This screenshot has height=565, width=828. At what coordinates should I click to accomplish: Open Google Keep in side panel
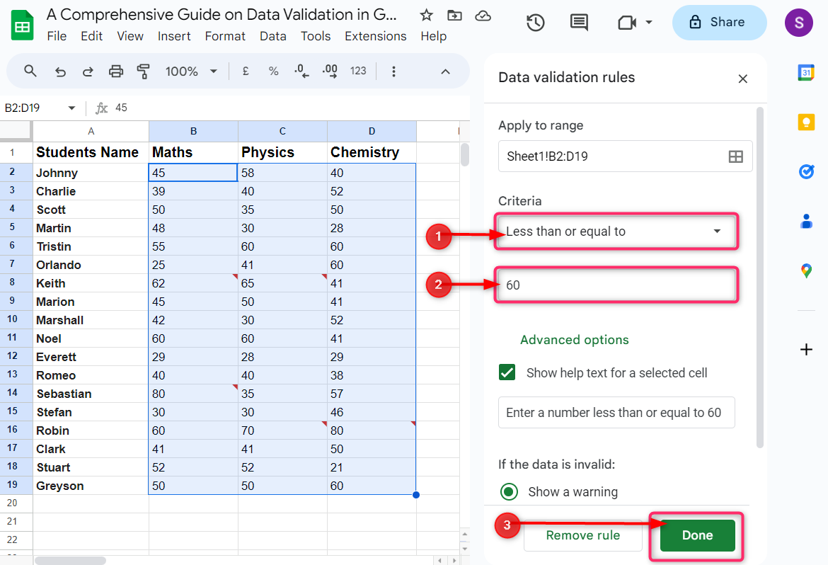[x=806, y=122]
